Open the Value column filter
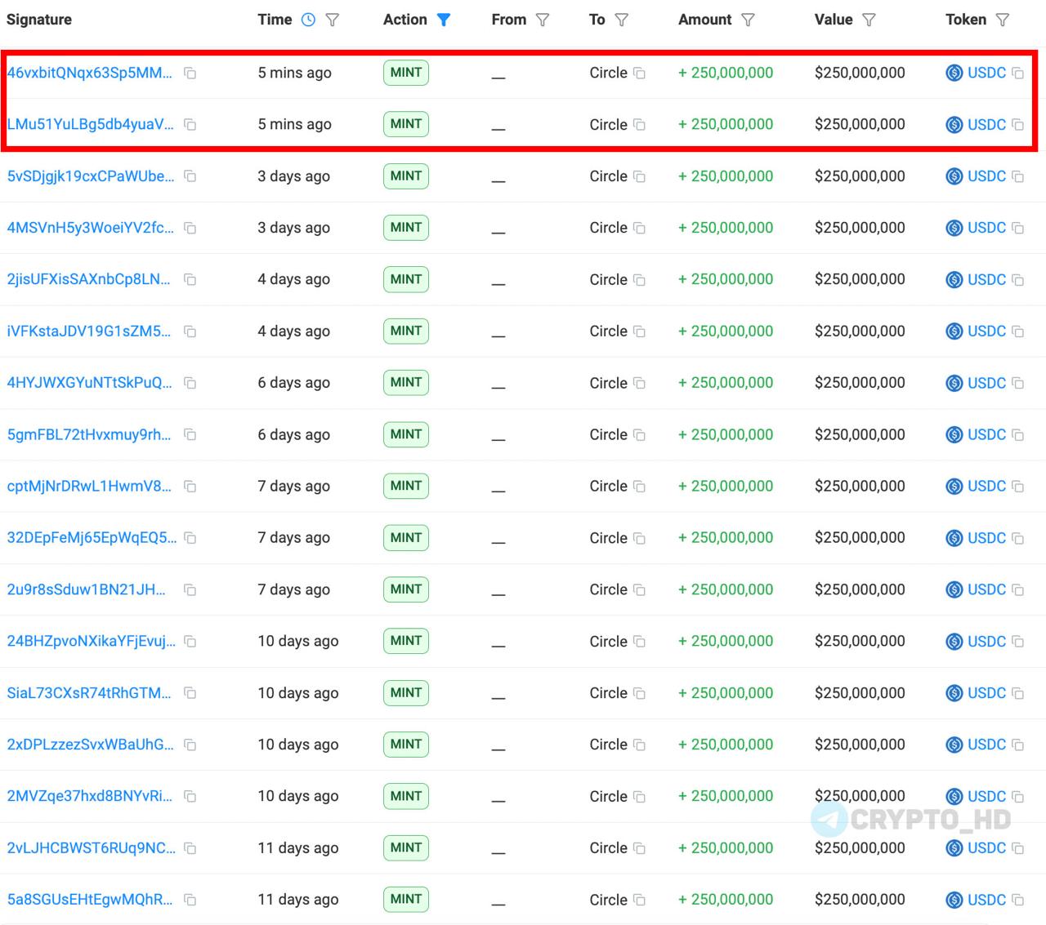This screenshot has height=925, width=1046. click(x=869, y=20)
